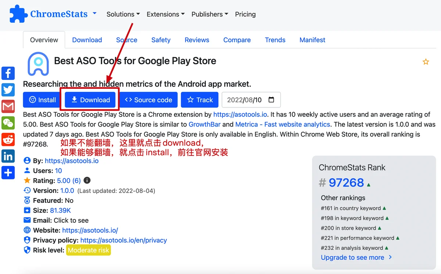The height and width of the screenshot is (274, 441).
Task: Share page via Twitter icon
Action: point(8,90)
